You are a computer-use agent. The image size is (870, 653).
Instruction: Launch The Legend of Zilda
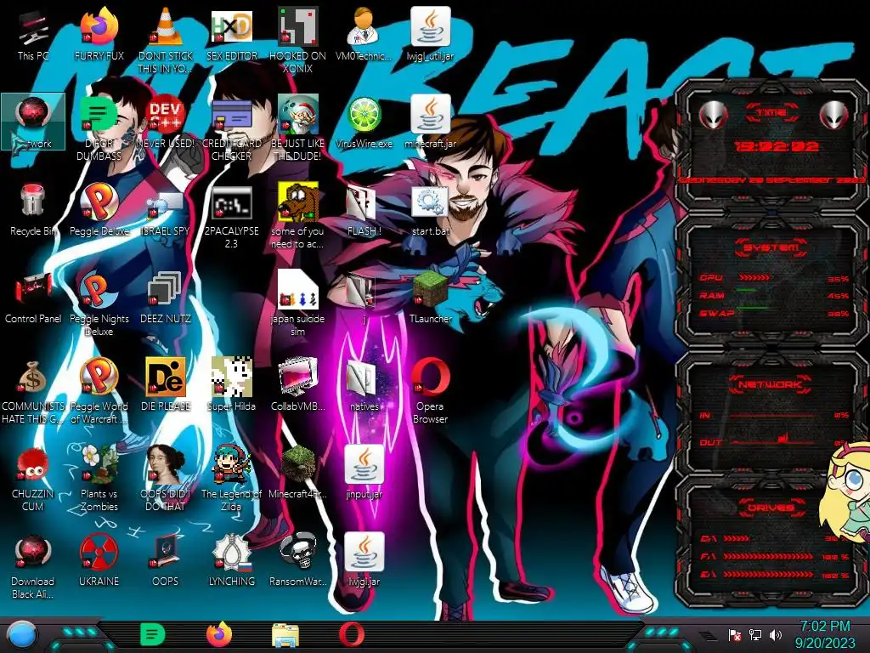point(231,478)
